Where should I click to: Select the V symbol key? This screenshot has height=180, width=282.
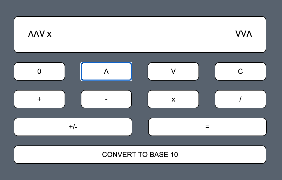pyautogui.click(x=173, y=71)
